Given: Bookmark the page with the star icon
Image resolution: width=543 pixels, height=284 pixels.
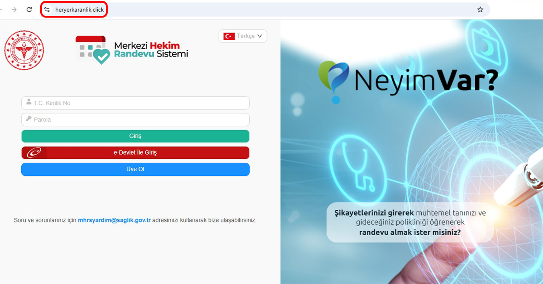Looking at the screenshot, I should pos(481,9).
